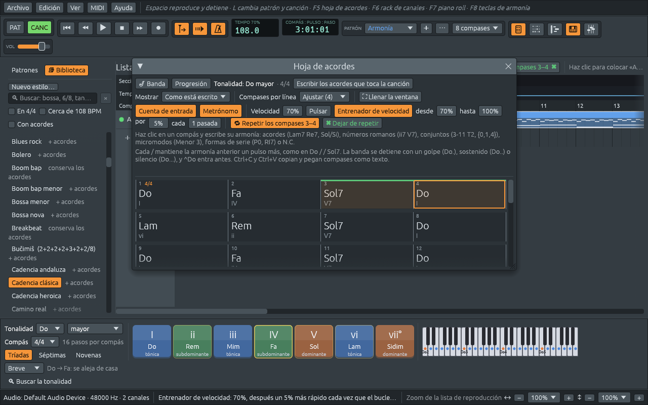Click the fast-forward transport button
648x405 pixels.
tap(140, 28)
